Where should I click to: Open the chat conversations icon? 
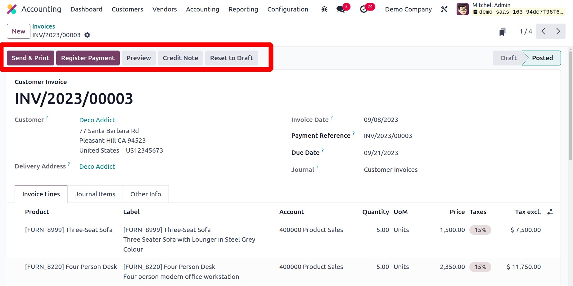(341, 9)
